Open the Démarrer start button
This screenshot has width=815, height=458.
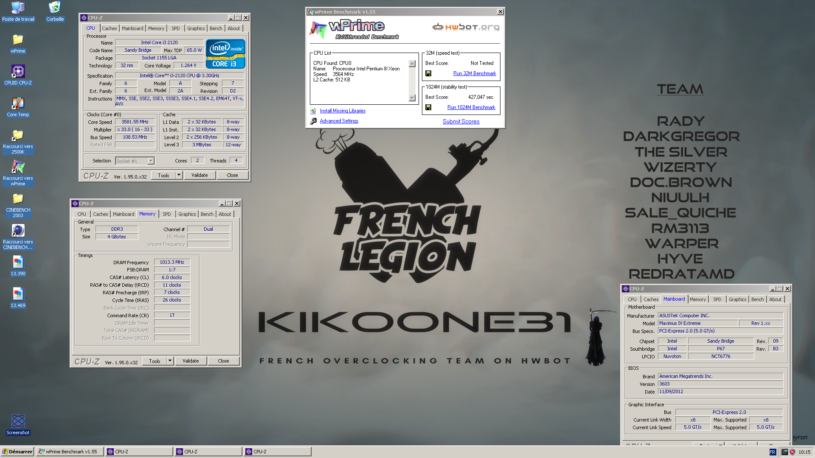point(17,452)
